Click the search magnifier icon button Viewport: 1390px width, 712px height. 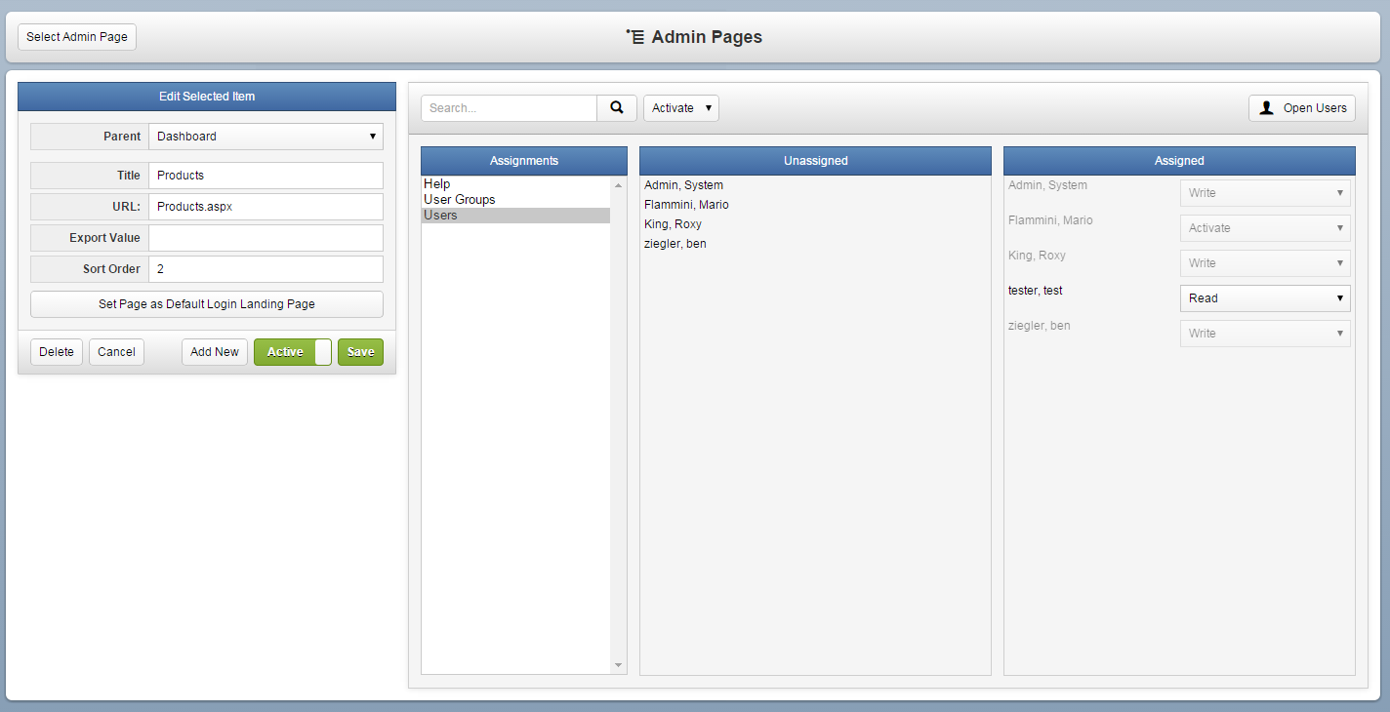click(x=617, y=108)
